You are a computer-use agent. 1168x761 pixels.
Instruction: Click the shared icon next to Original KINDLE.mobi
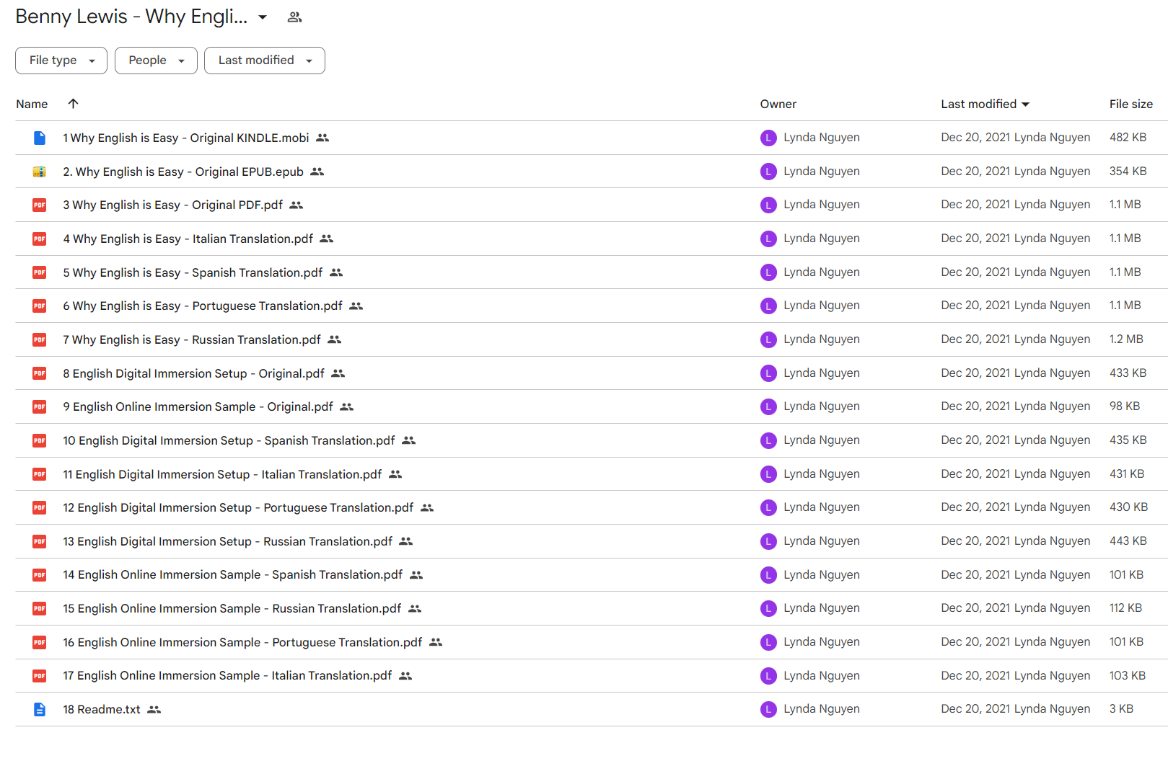coord(322,138)
